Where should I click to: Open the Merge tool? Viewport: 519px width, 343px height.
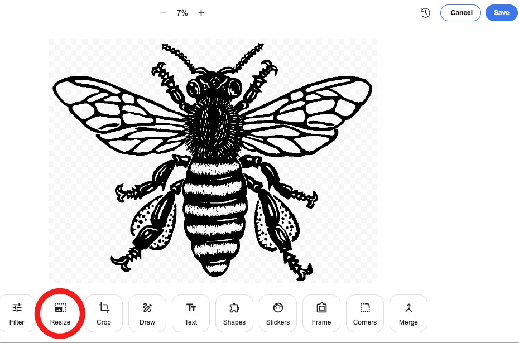pyautogui.click(x=409, y=313)
